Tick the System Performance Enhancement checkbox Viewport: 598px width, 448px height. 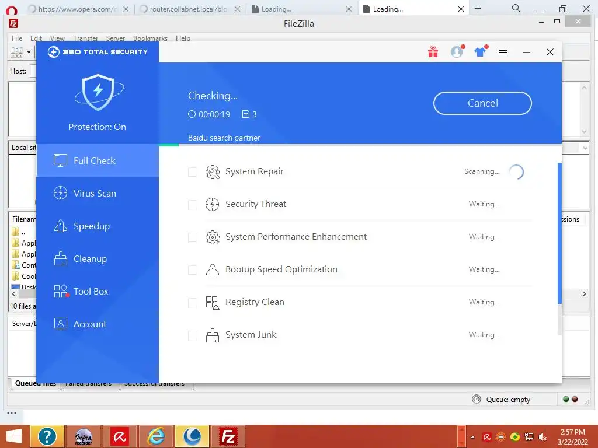193,237
